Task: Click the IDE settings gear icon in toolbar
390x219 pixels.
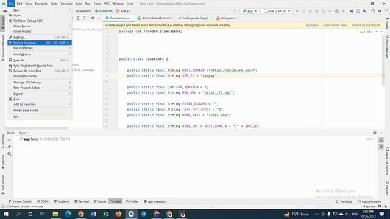Action: (380, 11)
